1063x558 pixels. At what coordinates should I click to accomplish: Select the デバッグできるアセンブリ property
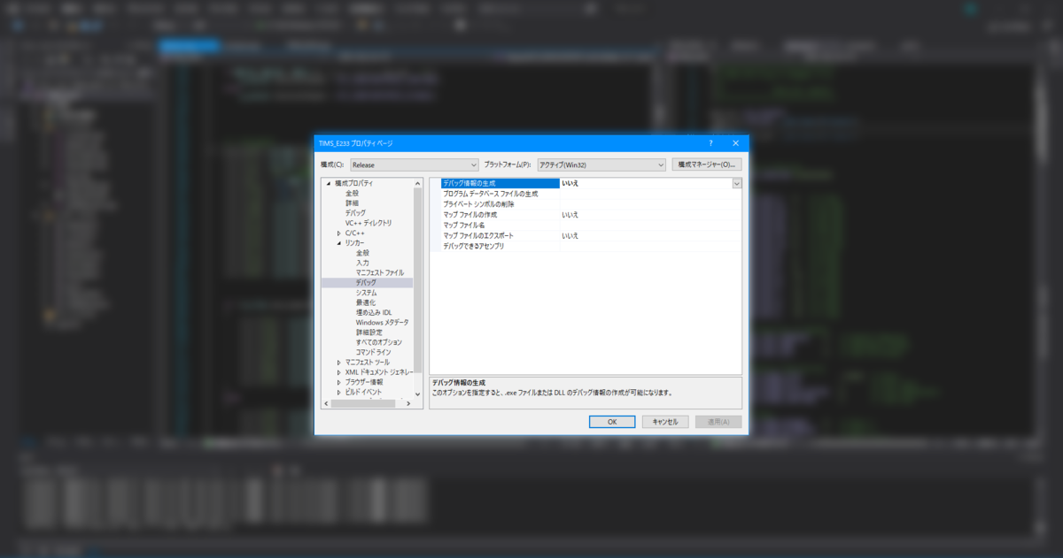click(x=473, y=246)
